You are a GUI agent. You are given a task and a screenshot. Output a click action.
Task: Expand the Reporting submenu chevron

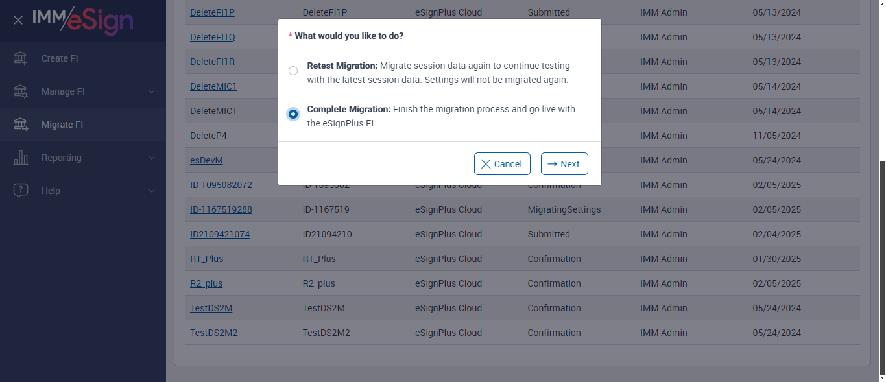coord(152,158)
